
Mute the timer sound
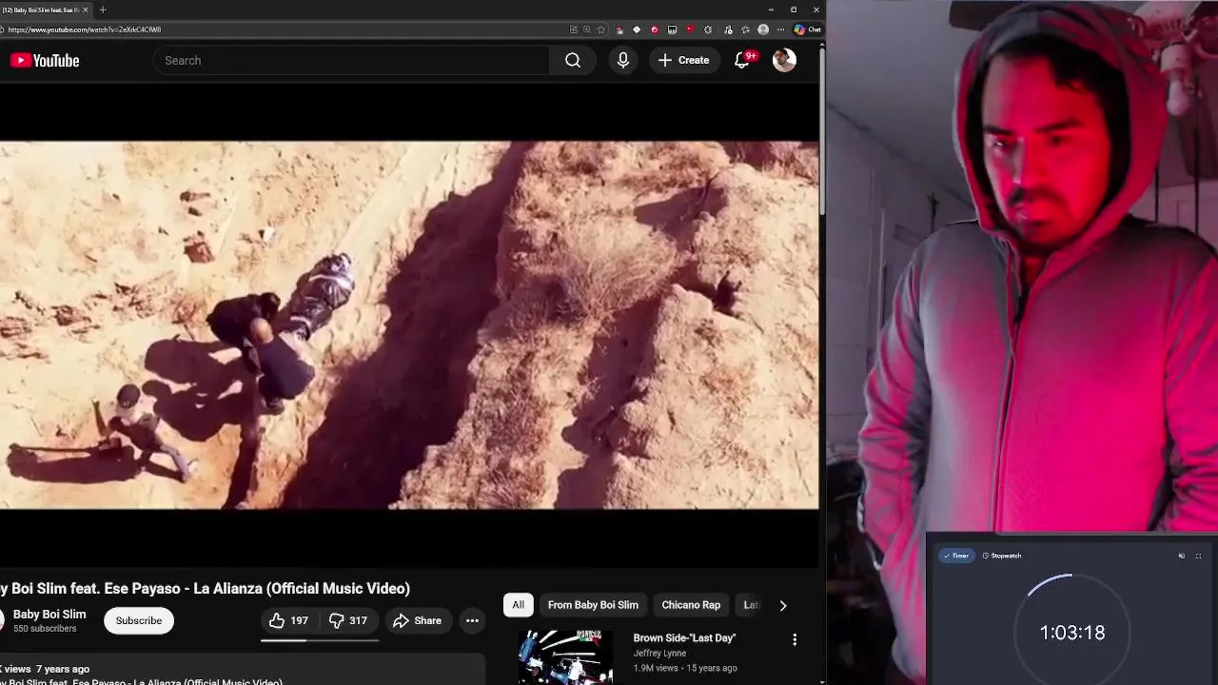tap(1182, 556)
